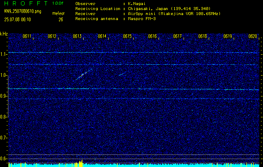Click the 0611 time marker

27,36
